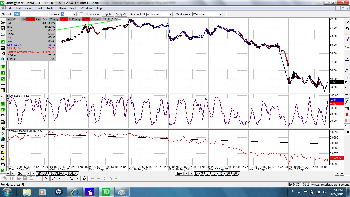Click the globe icon in left sidebar

(3, 140)
